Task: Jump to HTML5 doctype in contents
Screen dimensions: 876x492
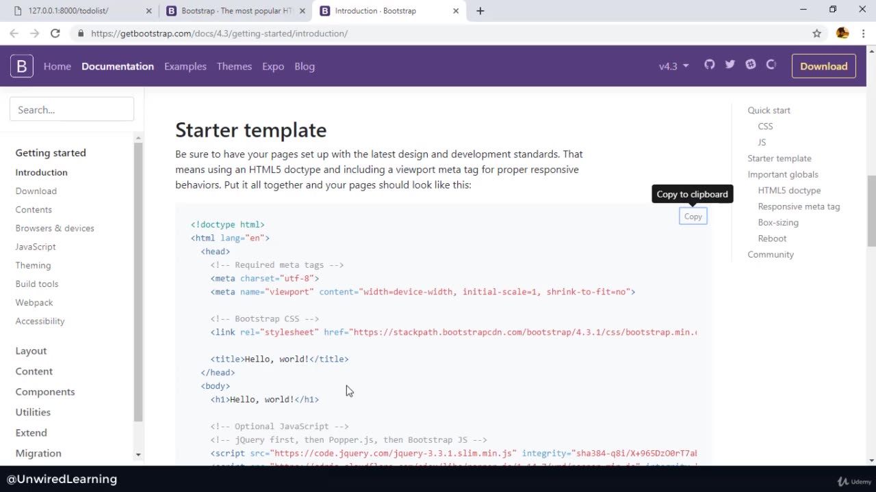Action: pos(789,190)
